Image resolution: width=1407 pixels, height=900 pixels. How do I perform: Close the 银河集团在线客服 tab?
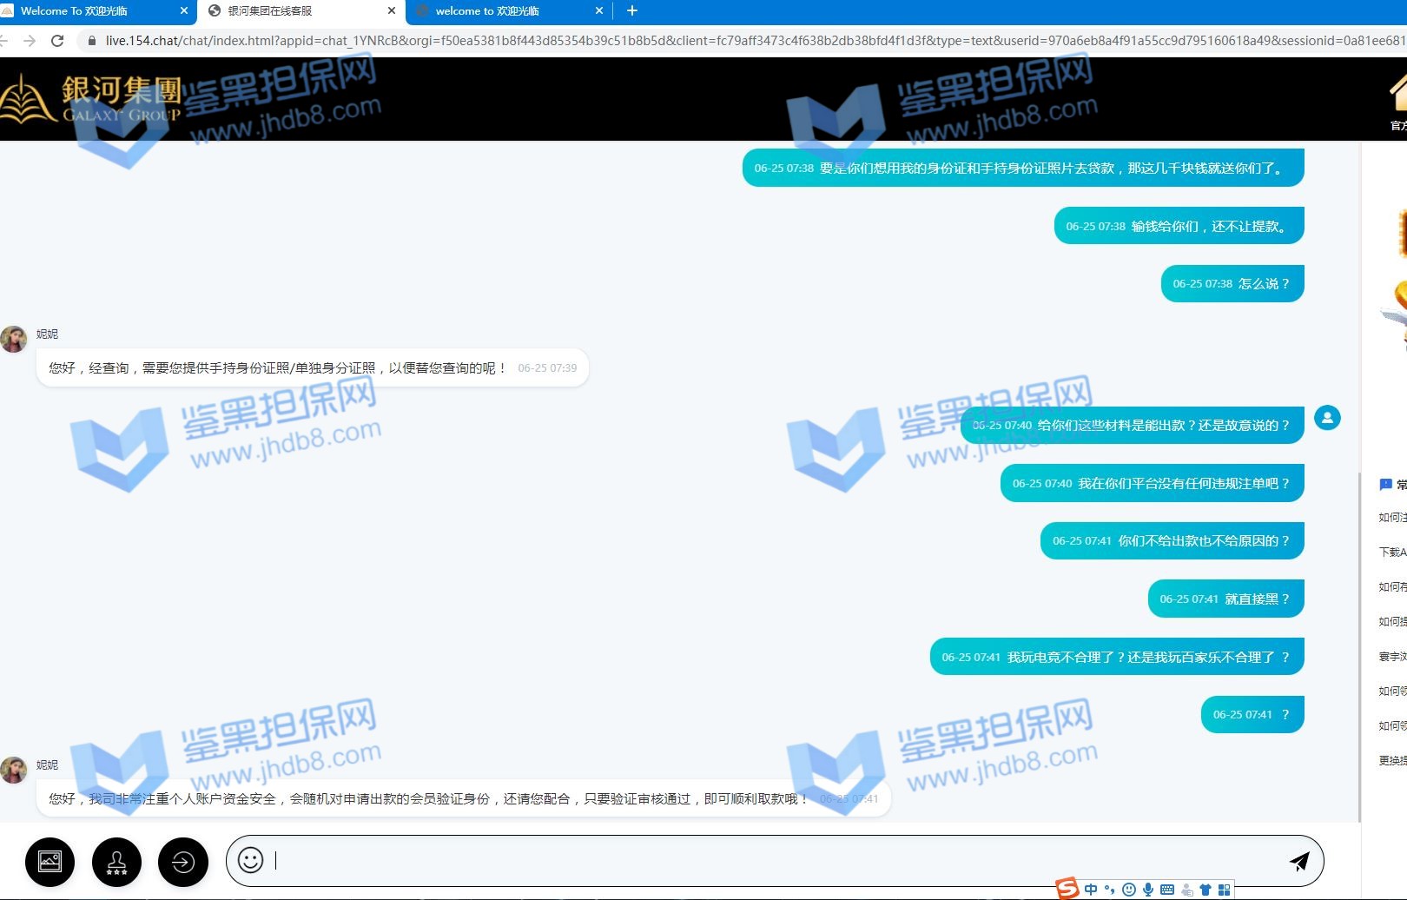391,11
